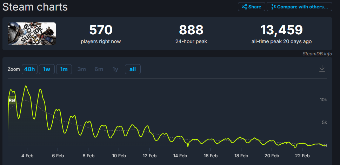Select the 48h zoom range

click(x=29, y=69)
